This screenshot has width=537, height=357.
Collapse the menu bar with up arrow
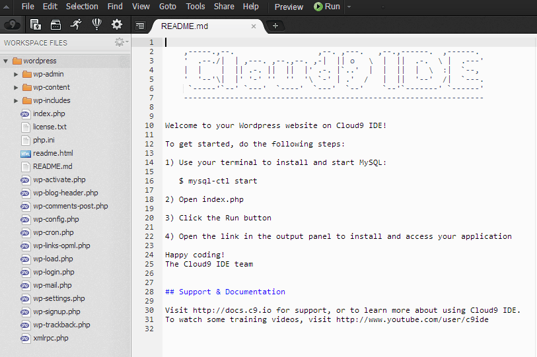tap(6, 7)
